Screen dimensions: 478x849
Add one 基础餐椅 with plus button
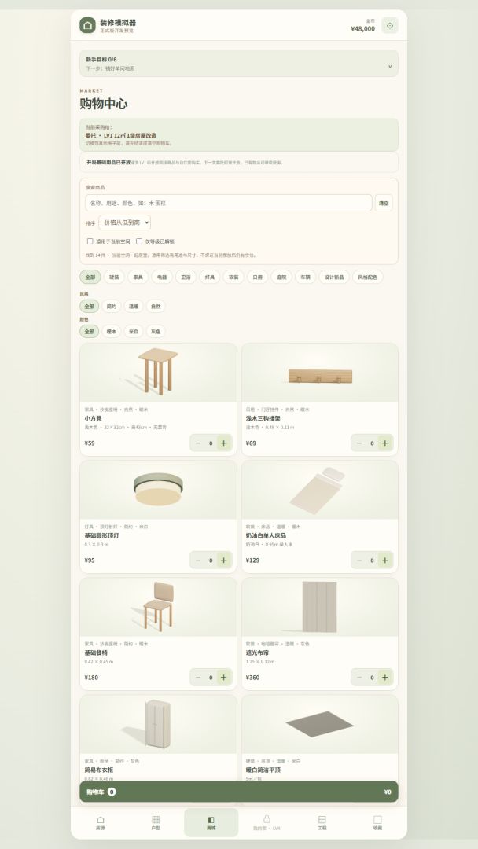pyautogui.click(x=223, y=677)
